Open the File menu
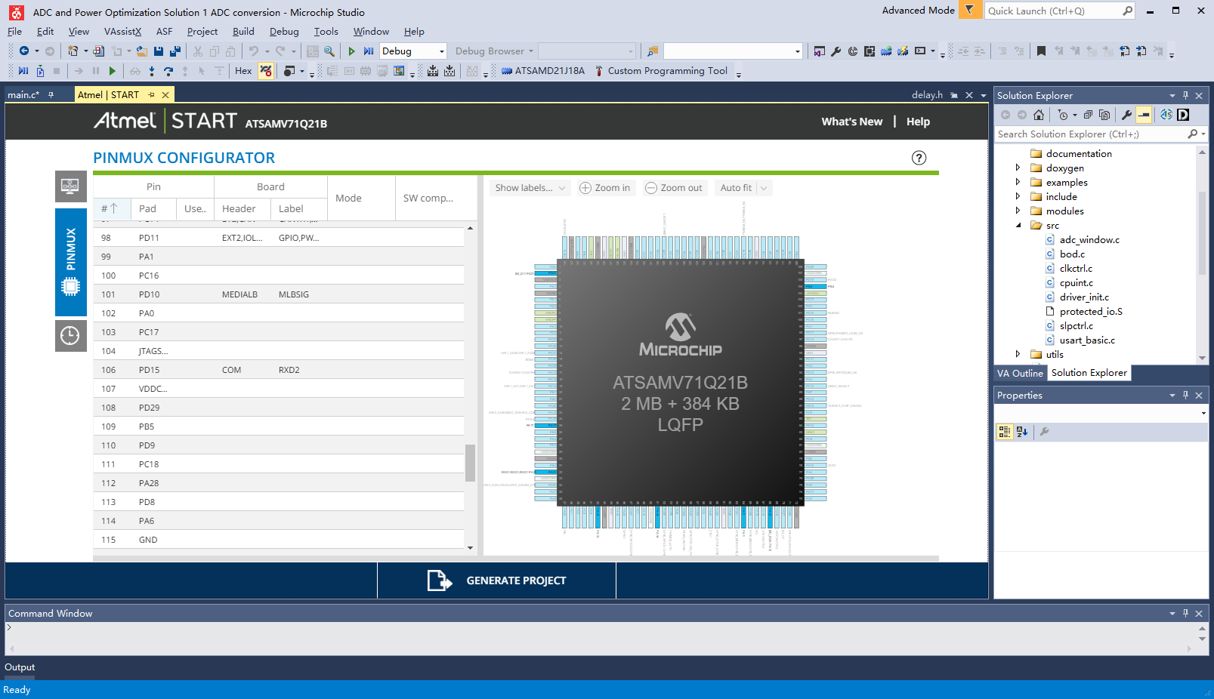1214x699 pixels. [x=14, y=32]
